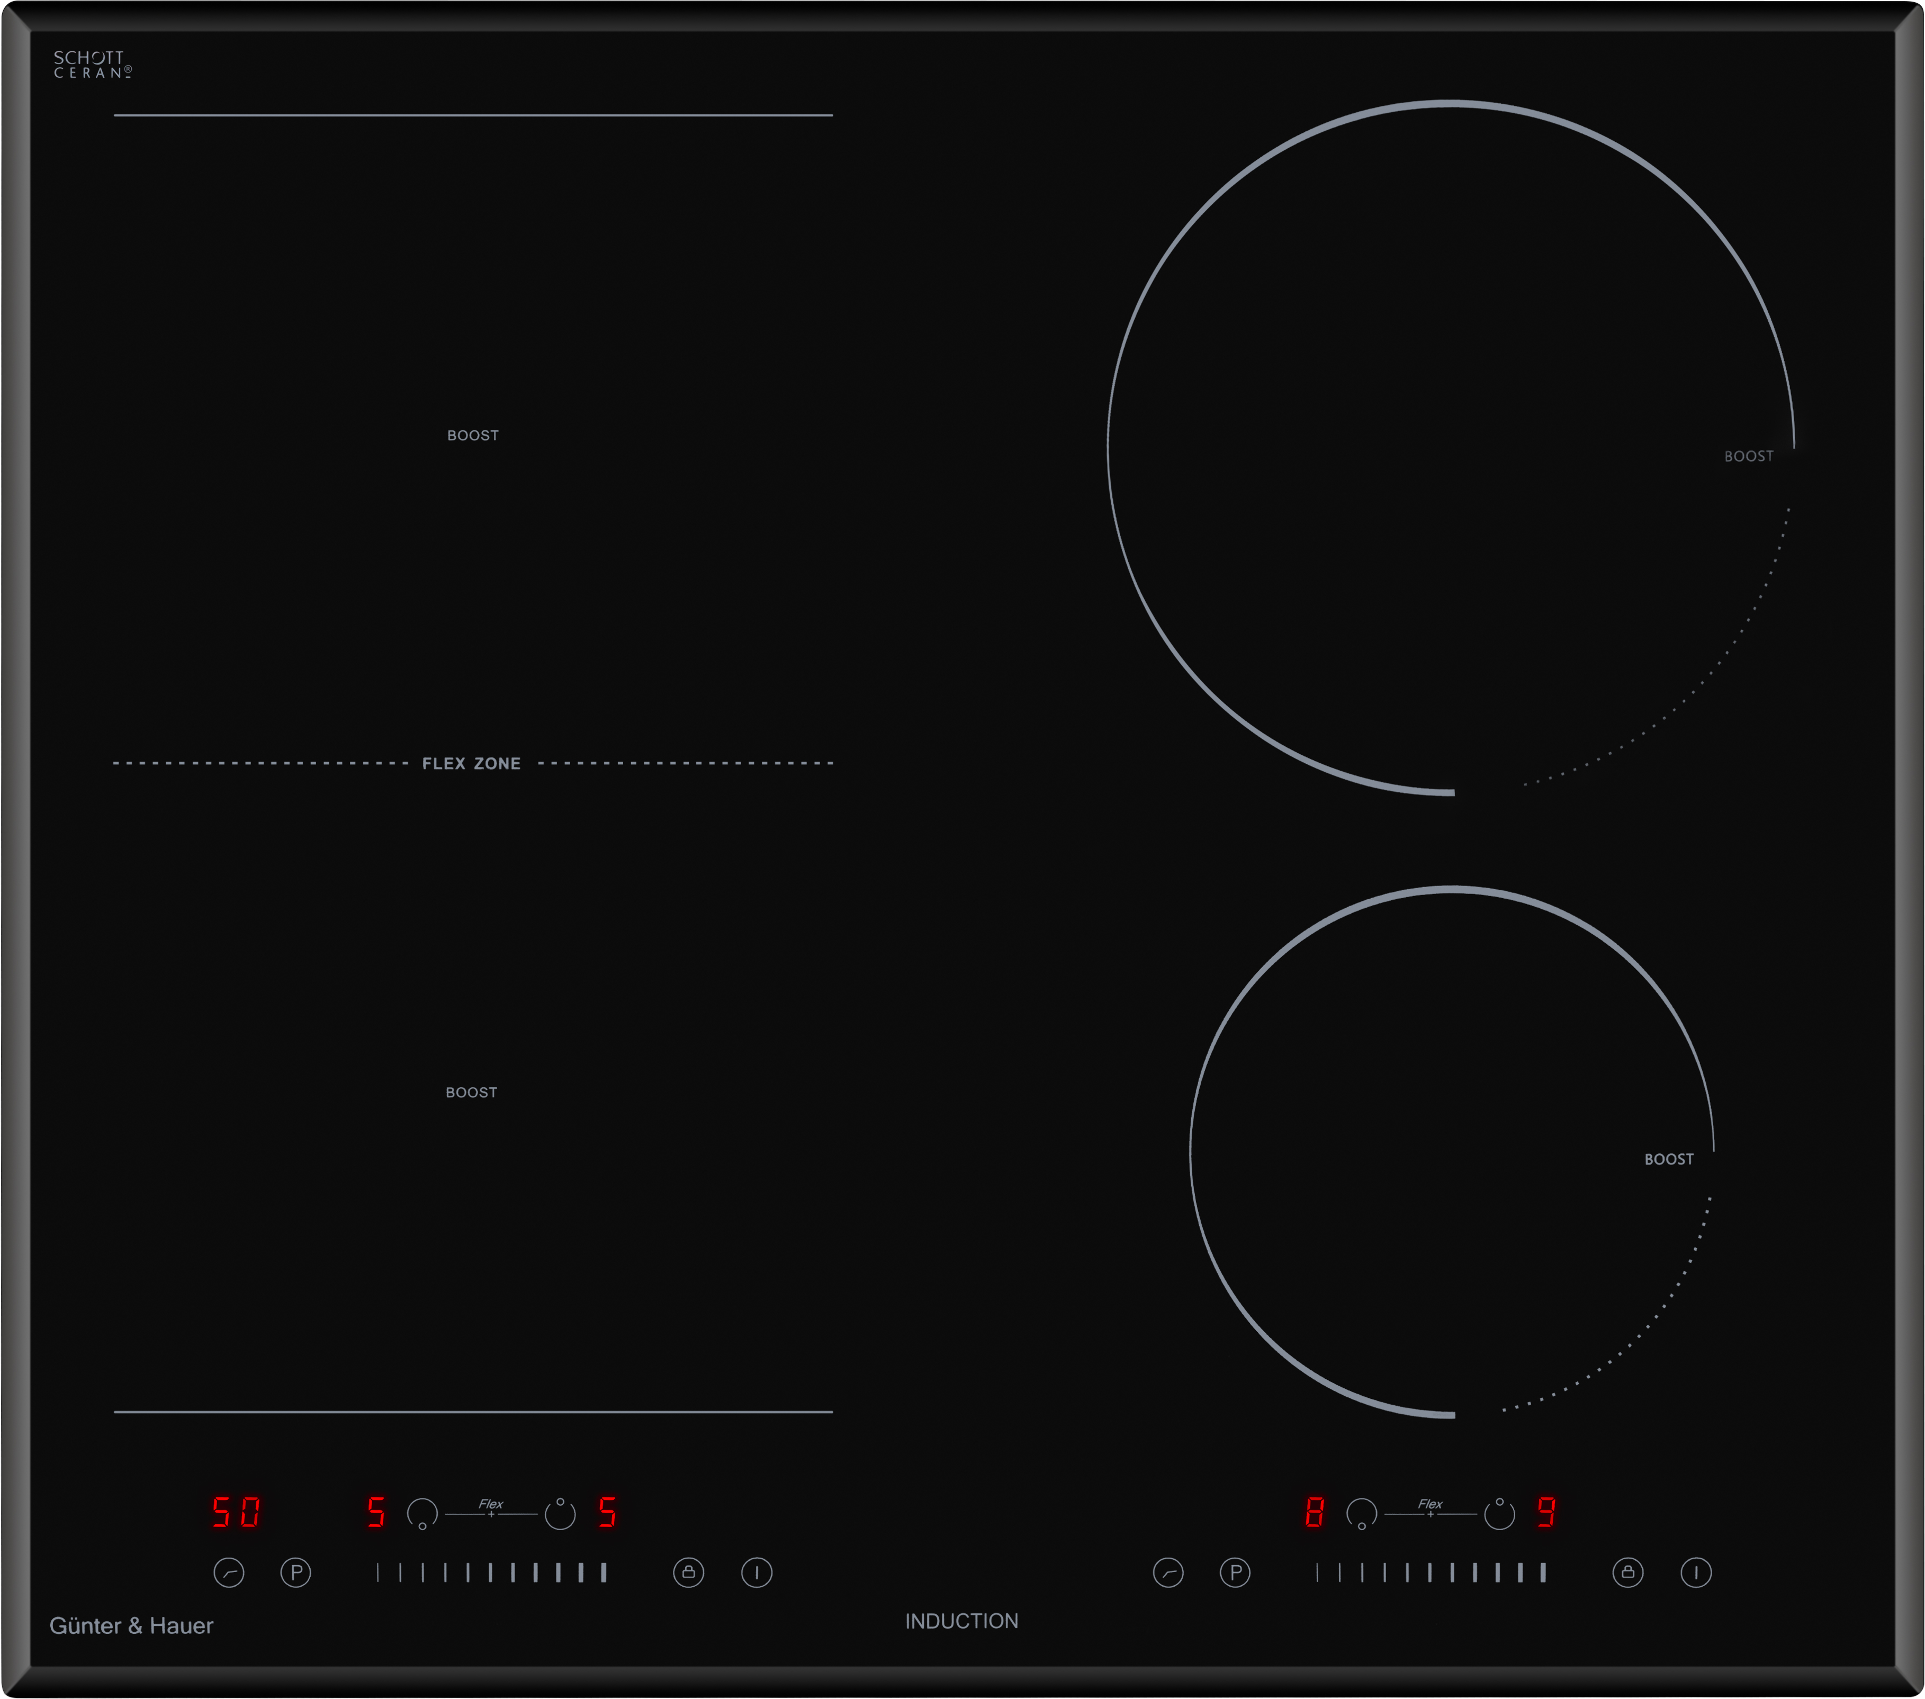Touch the FLEX ZONE label

(471, 763)
